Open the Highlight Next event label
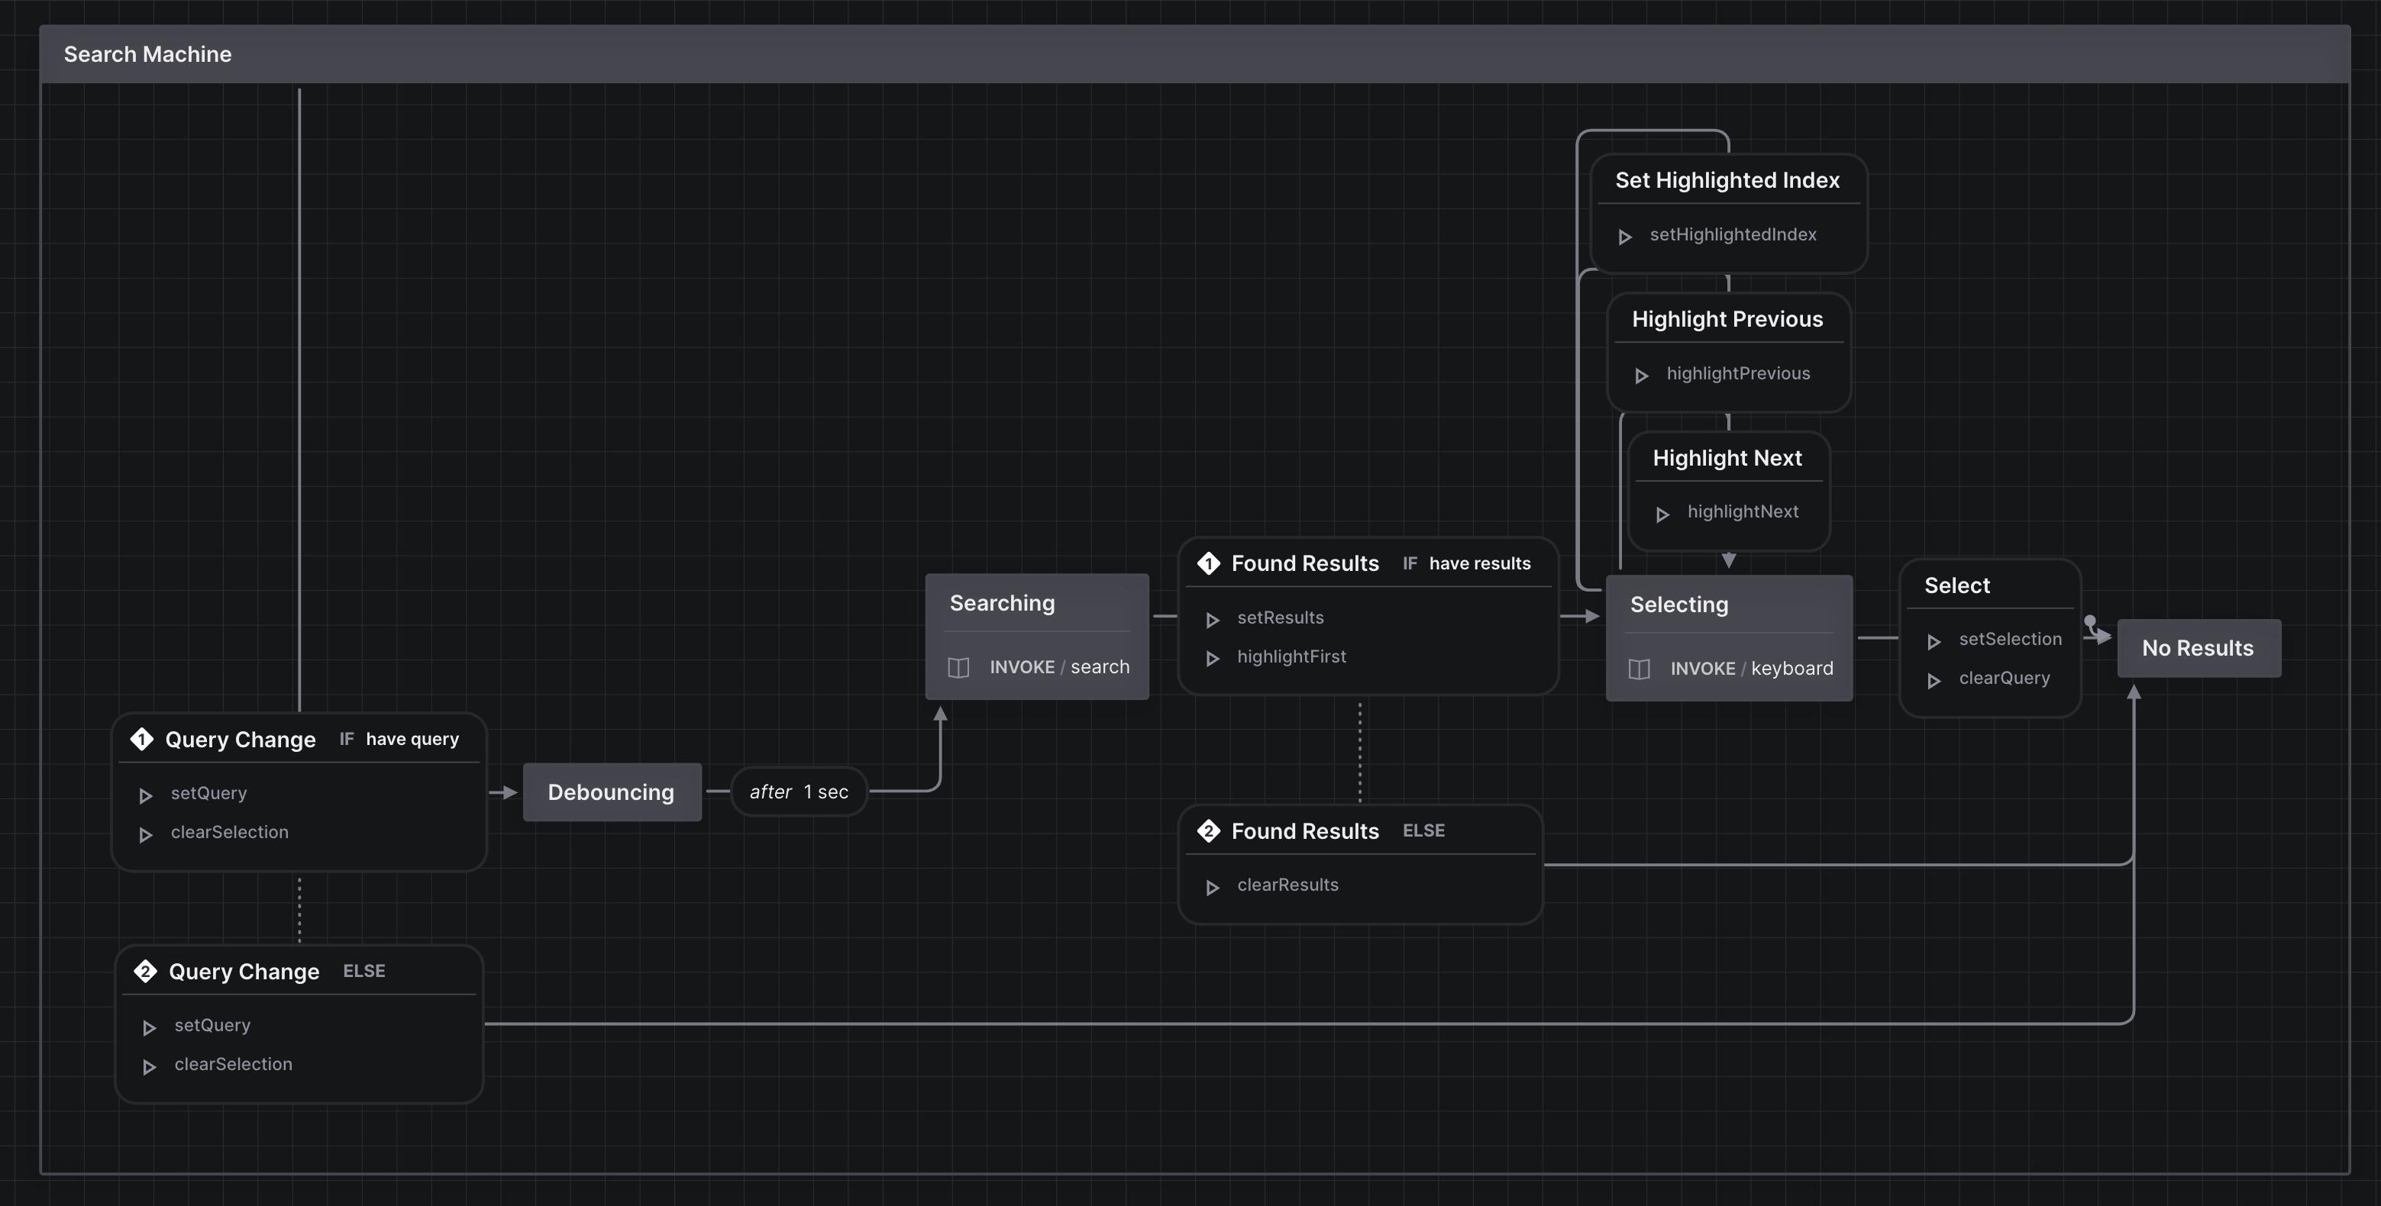2381x1206 pixels. (x=1727, y=457)
